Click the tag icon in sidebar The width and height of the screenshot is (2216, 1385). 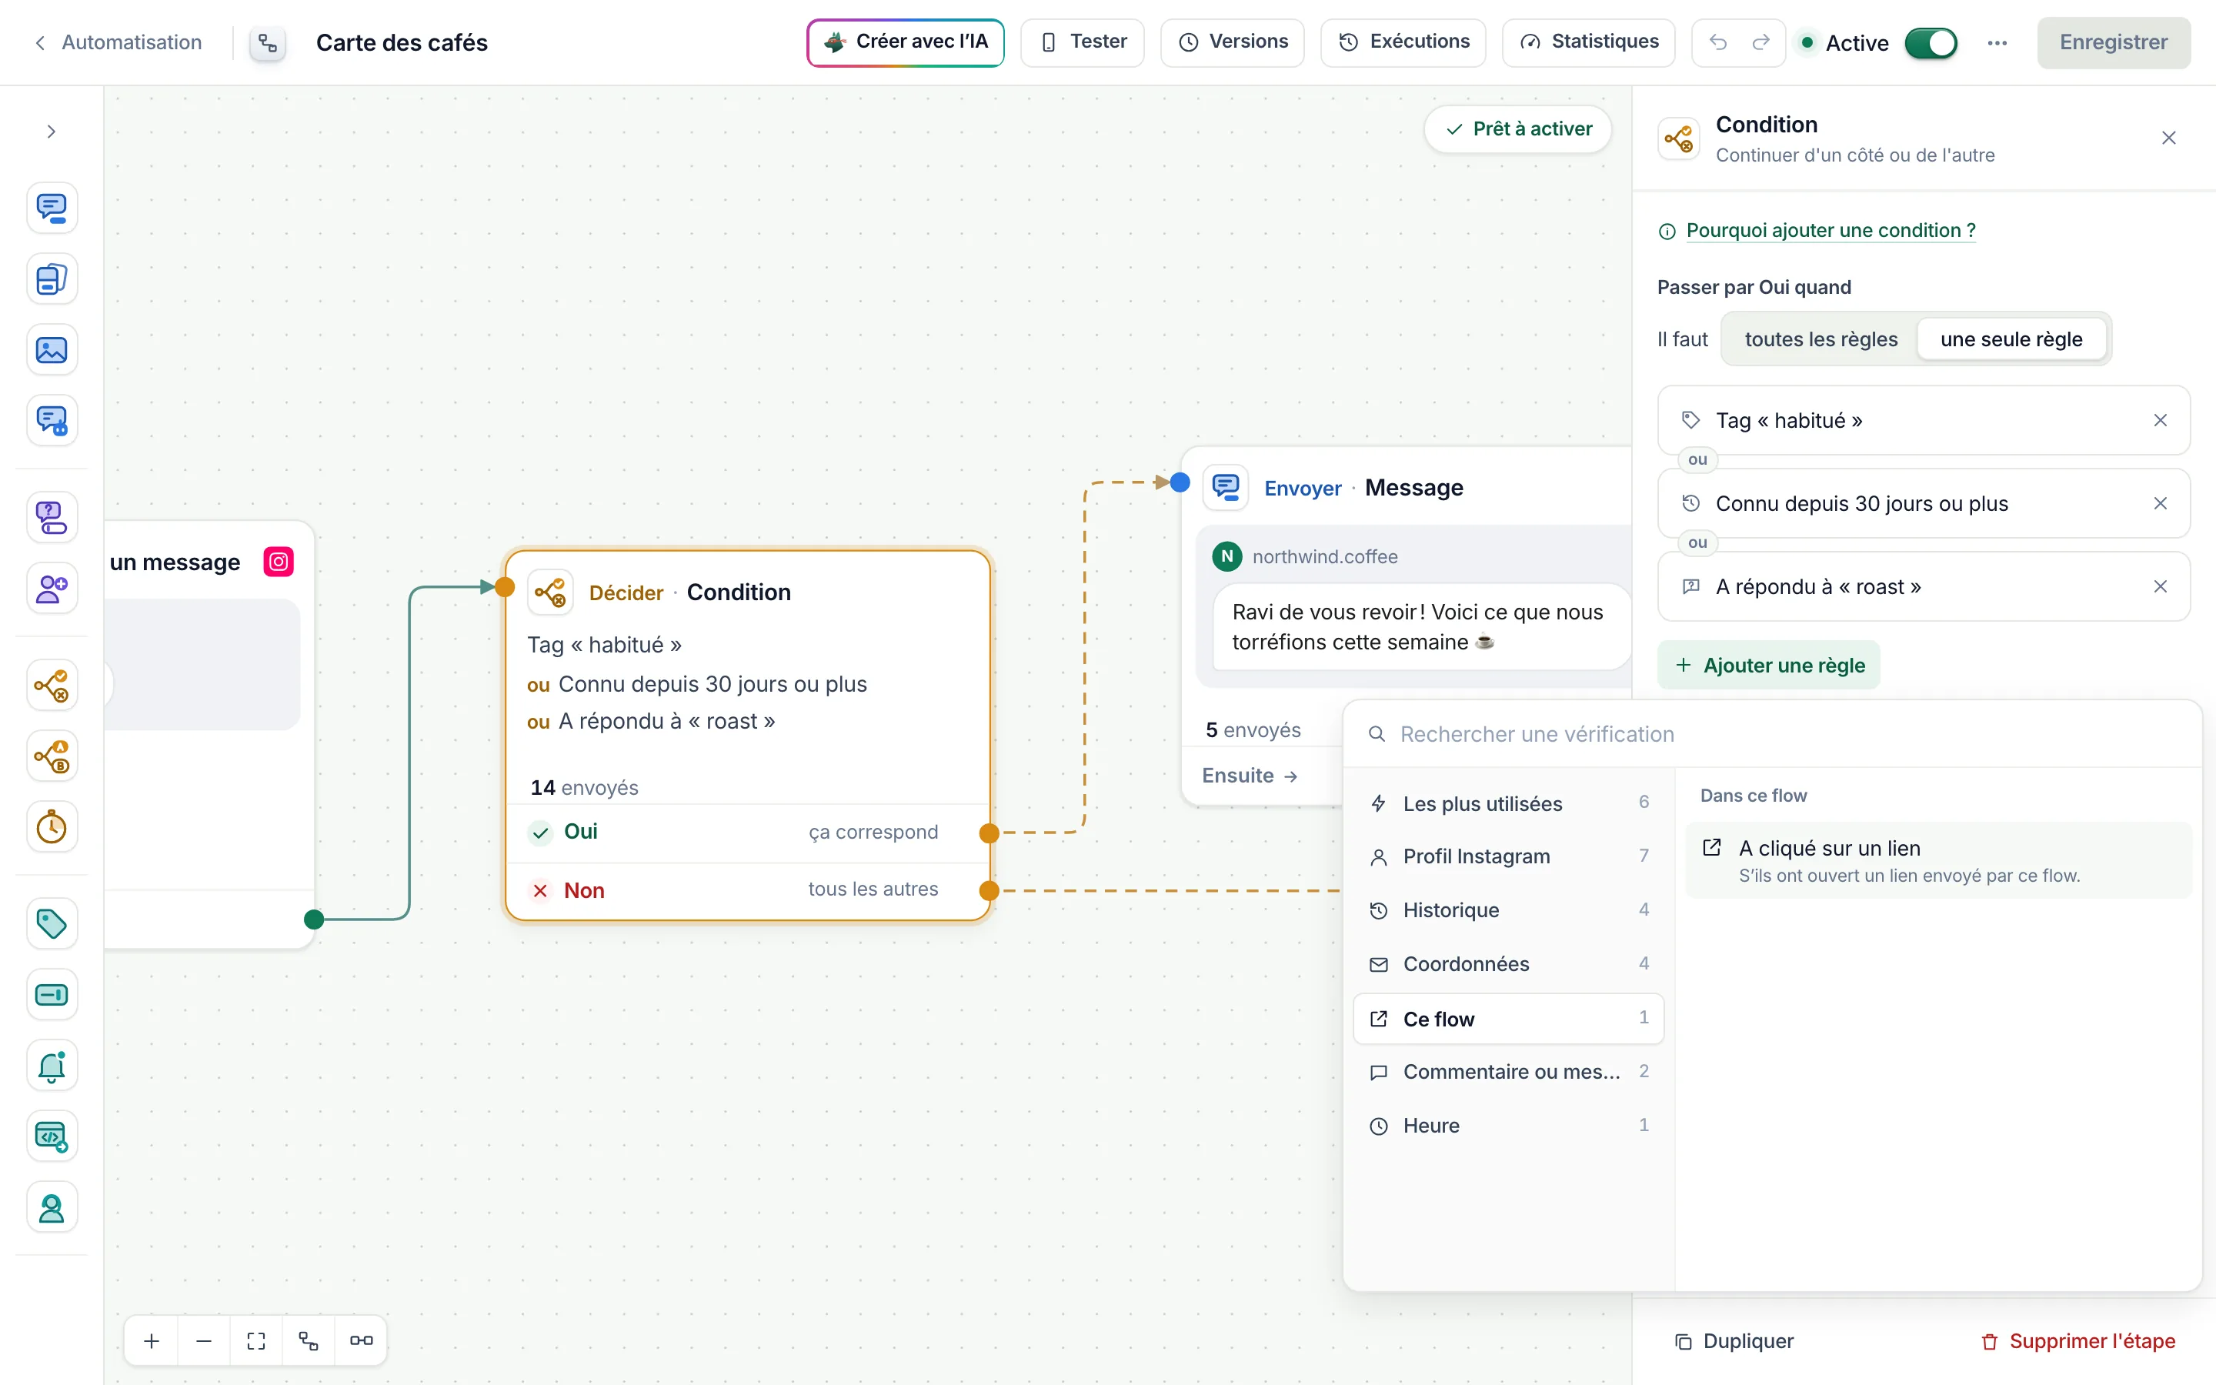(52, 923)
